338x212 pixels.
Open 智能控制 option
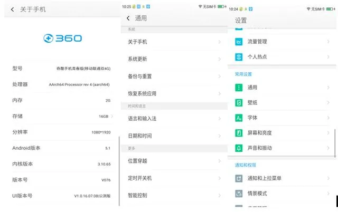coord(174,196)
